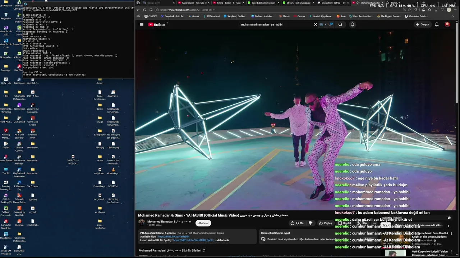Open GitHub Desktop shortcut
This screenshot has height=258, width=460.
click(x=6, y=198)
